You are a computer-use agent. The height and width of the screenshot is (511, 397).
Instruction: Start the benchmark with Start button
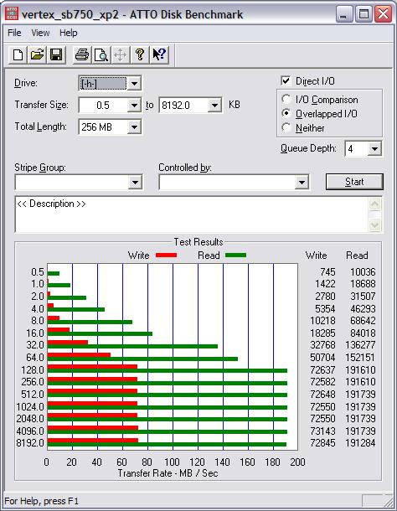(354, 182)
